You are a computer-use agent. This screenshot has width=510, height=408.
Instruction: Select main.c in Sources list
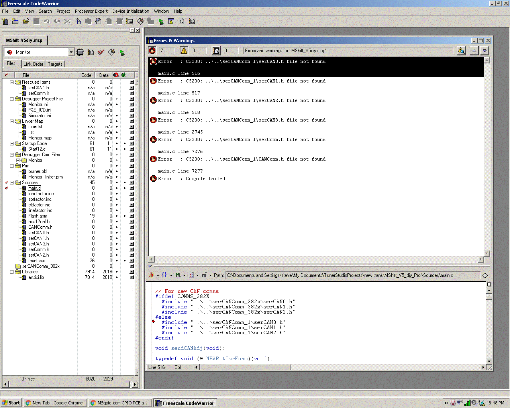34,188
